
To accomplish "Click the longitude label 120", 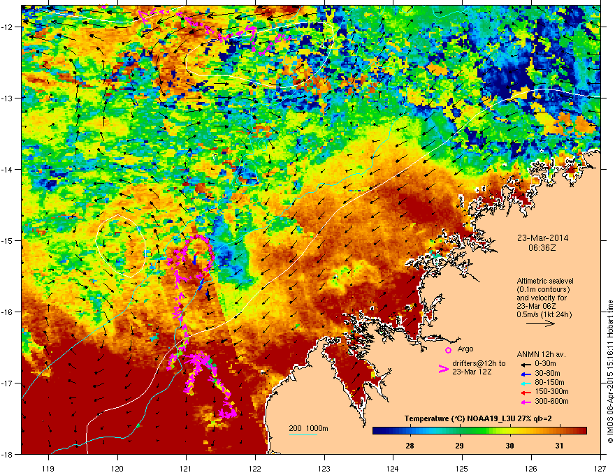I will 117,468.
